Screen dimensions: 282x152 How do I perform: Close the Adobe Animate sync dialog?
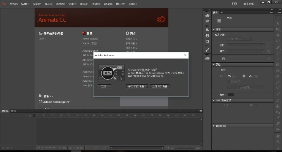(185, 55)
